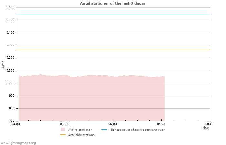Viewport: 226px width, 145px height.
Task: Click the 04.03 date tick label
Action: 16,124
